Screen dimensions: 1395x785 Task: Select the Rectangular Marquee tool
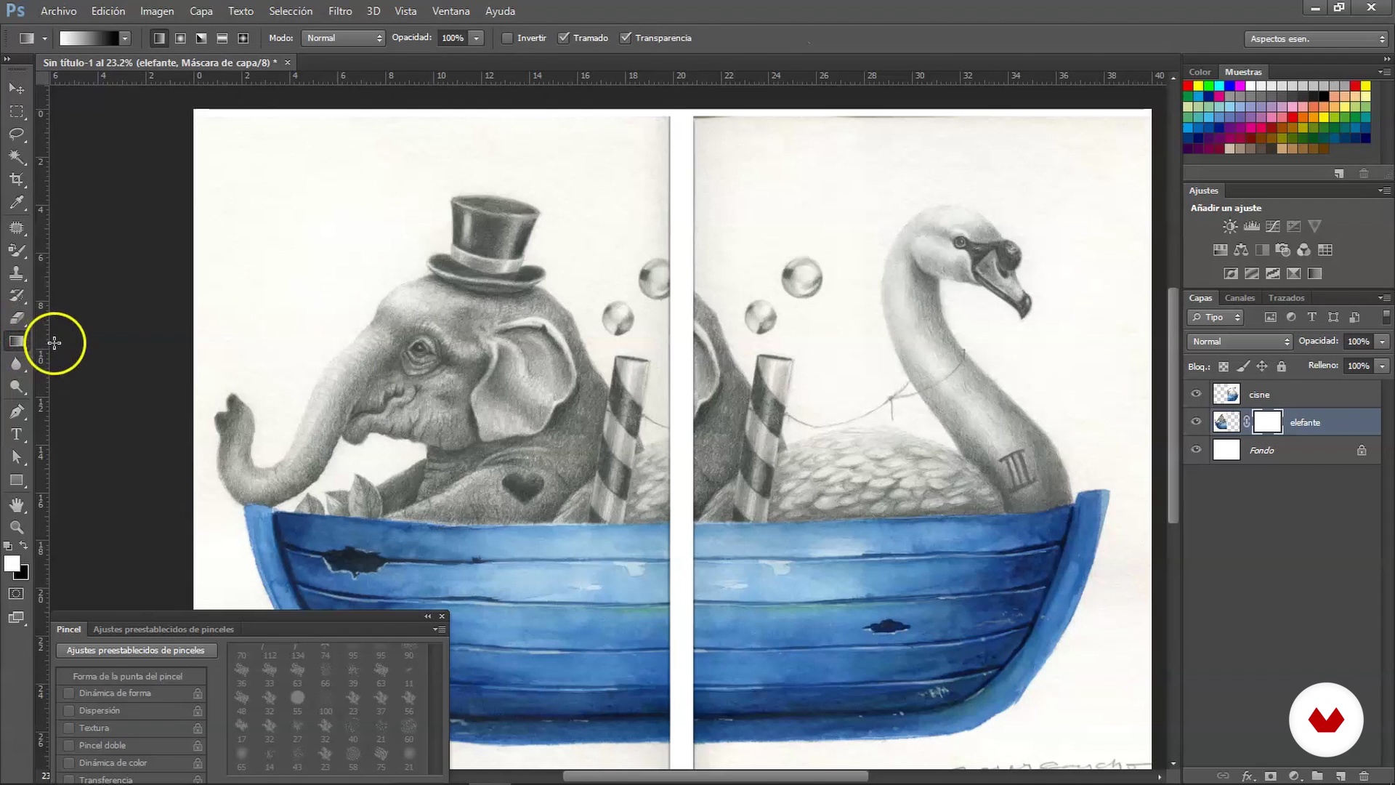coord(16,112)
